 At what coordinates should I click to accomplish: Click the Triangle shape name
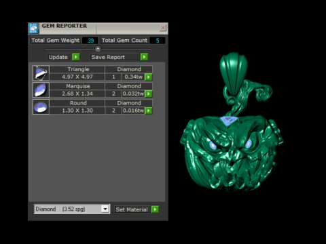tap(78, 69)
